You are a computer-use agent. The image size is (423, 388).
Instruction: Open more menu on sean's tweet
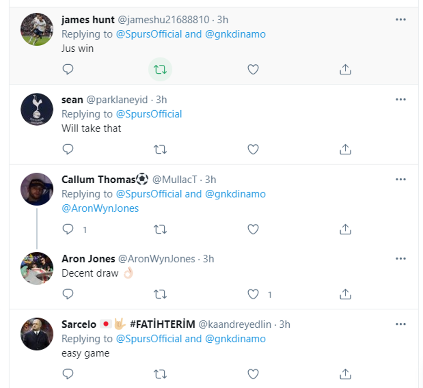tap(400, 100)
